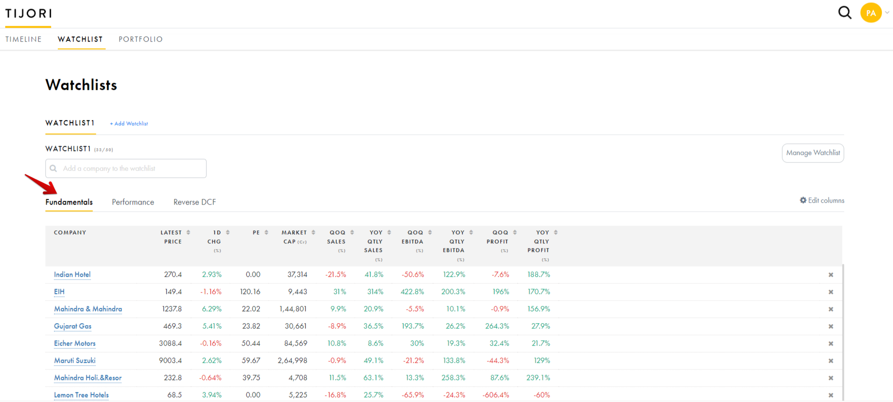Remove Mahindra & Mahindra with x icon

831,309
